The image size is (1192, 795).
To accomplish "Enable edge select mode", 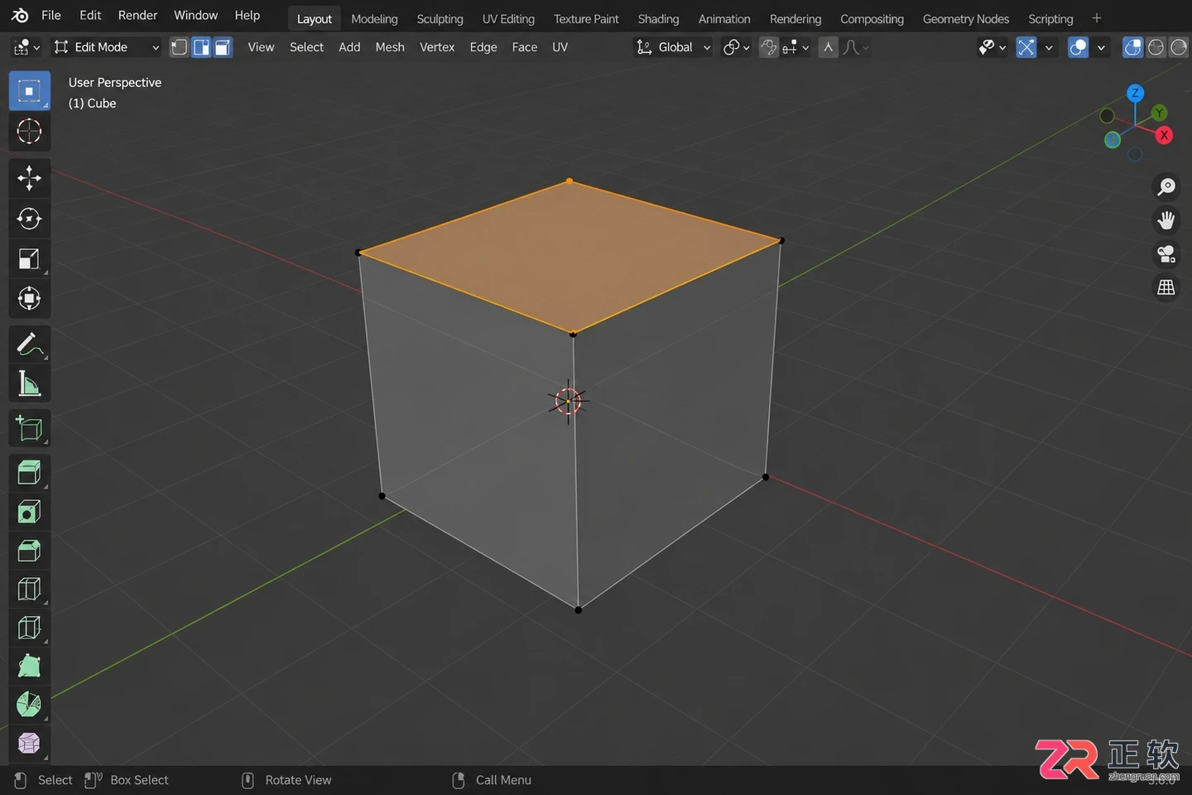I will pyautogui.click(x=201, y=47).
